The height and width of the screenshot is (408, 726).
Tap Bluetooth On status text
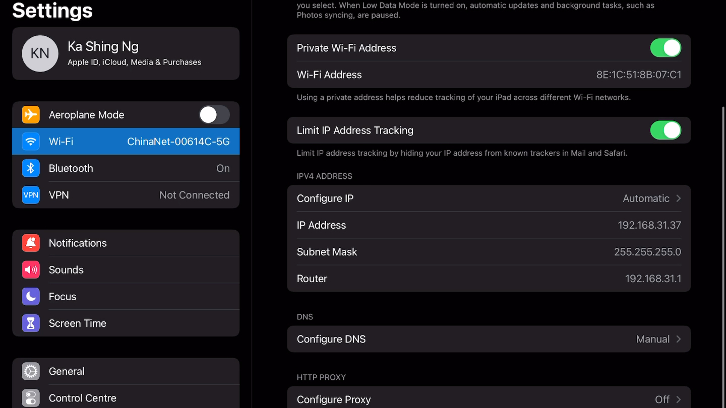tap(223, 168)
